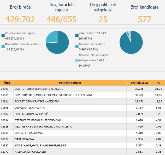Click vote count 4.306
This screenshot has height=155, width=165.
(x=139, y=139)
